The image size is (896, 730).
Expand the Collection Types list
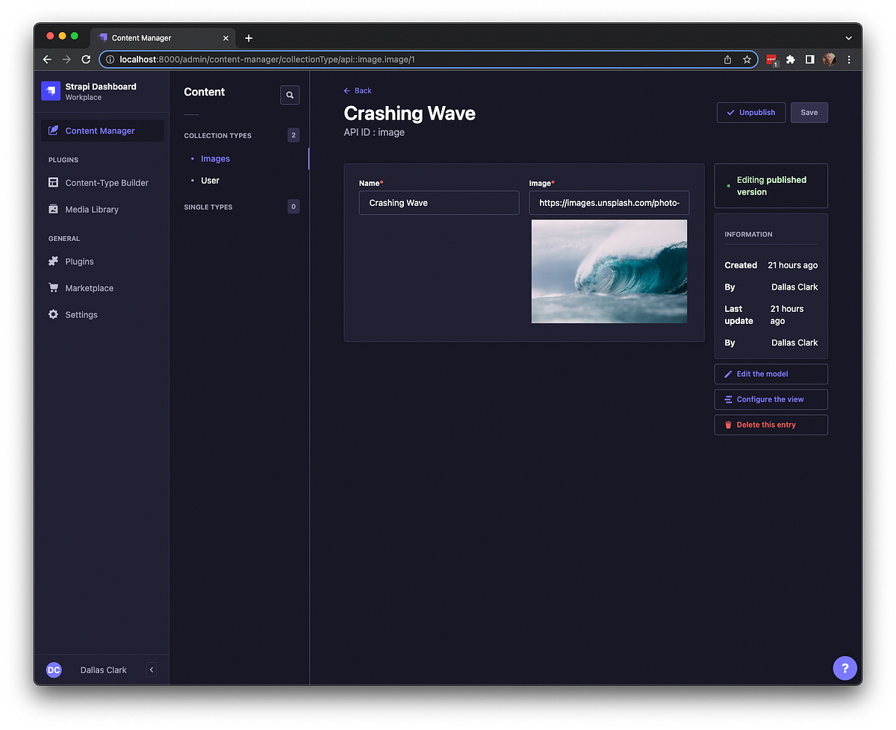click(217, 135)
